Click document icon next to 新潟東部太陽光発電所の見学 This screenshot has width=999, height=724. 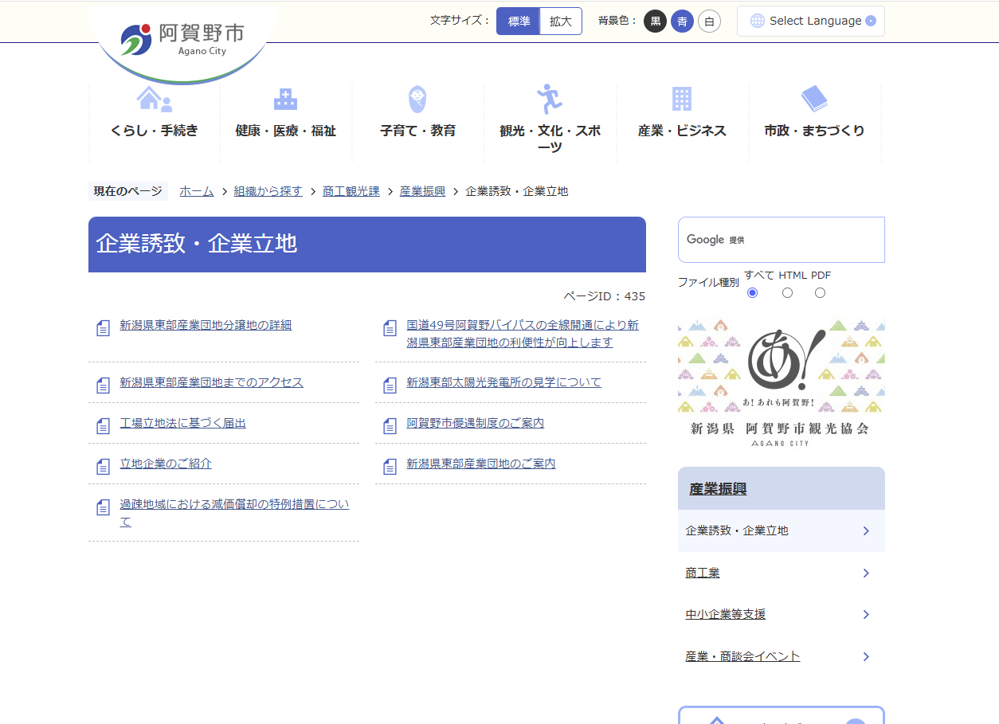(390, 385)
